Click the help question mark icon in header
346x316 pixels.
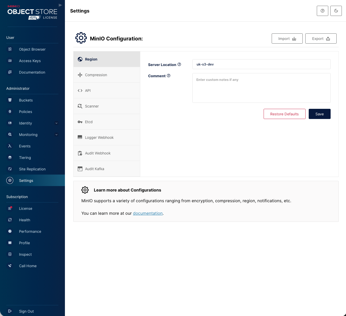(322, 11)
